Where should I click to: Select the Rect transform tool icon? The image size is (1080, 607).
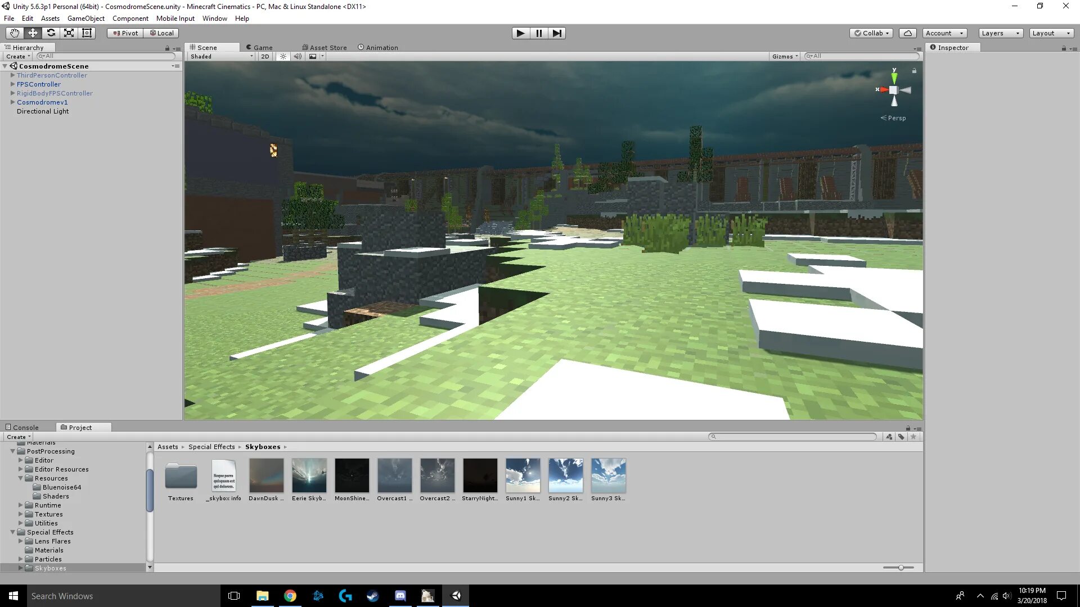click(86, 33)
